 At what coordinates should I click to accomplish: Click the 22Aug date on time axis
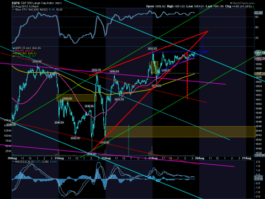tap(106, 158)
